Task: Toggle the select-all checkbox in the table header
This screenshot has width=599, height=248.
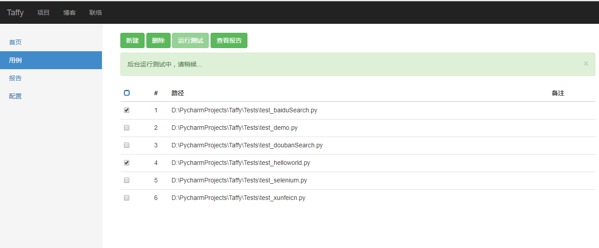Action: click(127, 93)
